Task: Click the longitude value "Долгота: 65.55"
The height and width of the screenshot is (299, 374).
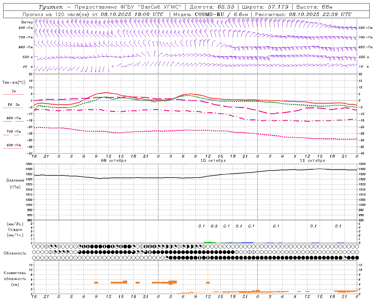Action: click(212, 7)
